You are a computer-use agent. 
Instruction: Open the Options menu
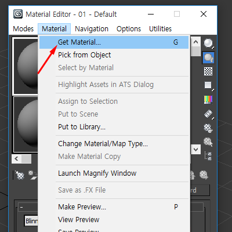point(129,29)
